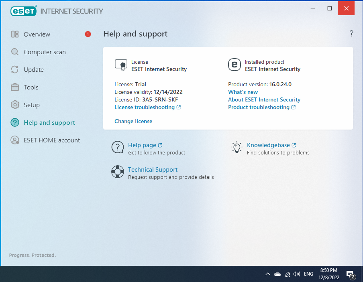Click the Computer scan magnifier icon
The width and height of the screenshot is (363, 282).
[15, 52]
